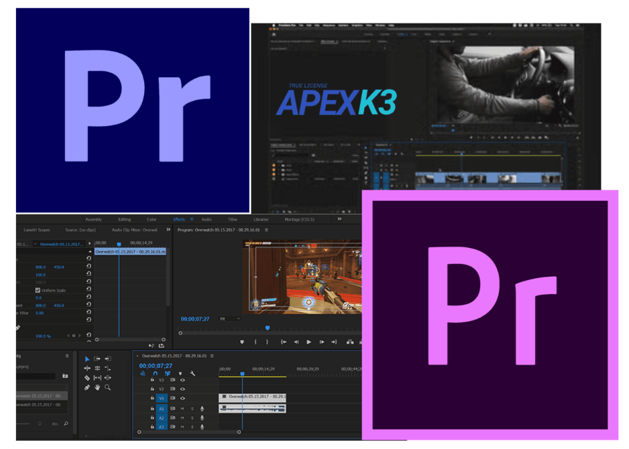
Task: Switch to Audio workspace
Action: click(x=206, y=219)
